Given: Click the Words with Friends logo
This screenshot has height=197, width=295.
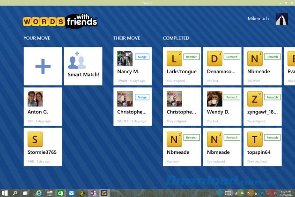Looking at the screenshot, I should (x=60, y=21).
